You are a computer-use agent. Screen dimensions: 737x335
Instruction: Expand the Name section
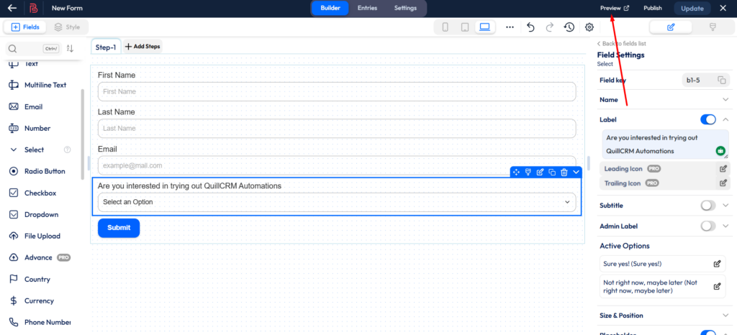[725, 100]
